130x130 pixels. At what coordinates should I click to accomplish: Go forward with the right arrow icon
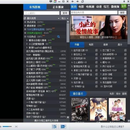(77, 1)
